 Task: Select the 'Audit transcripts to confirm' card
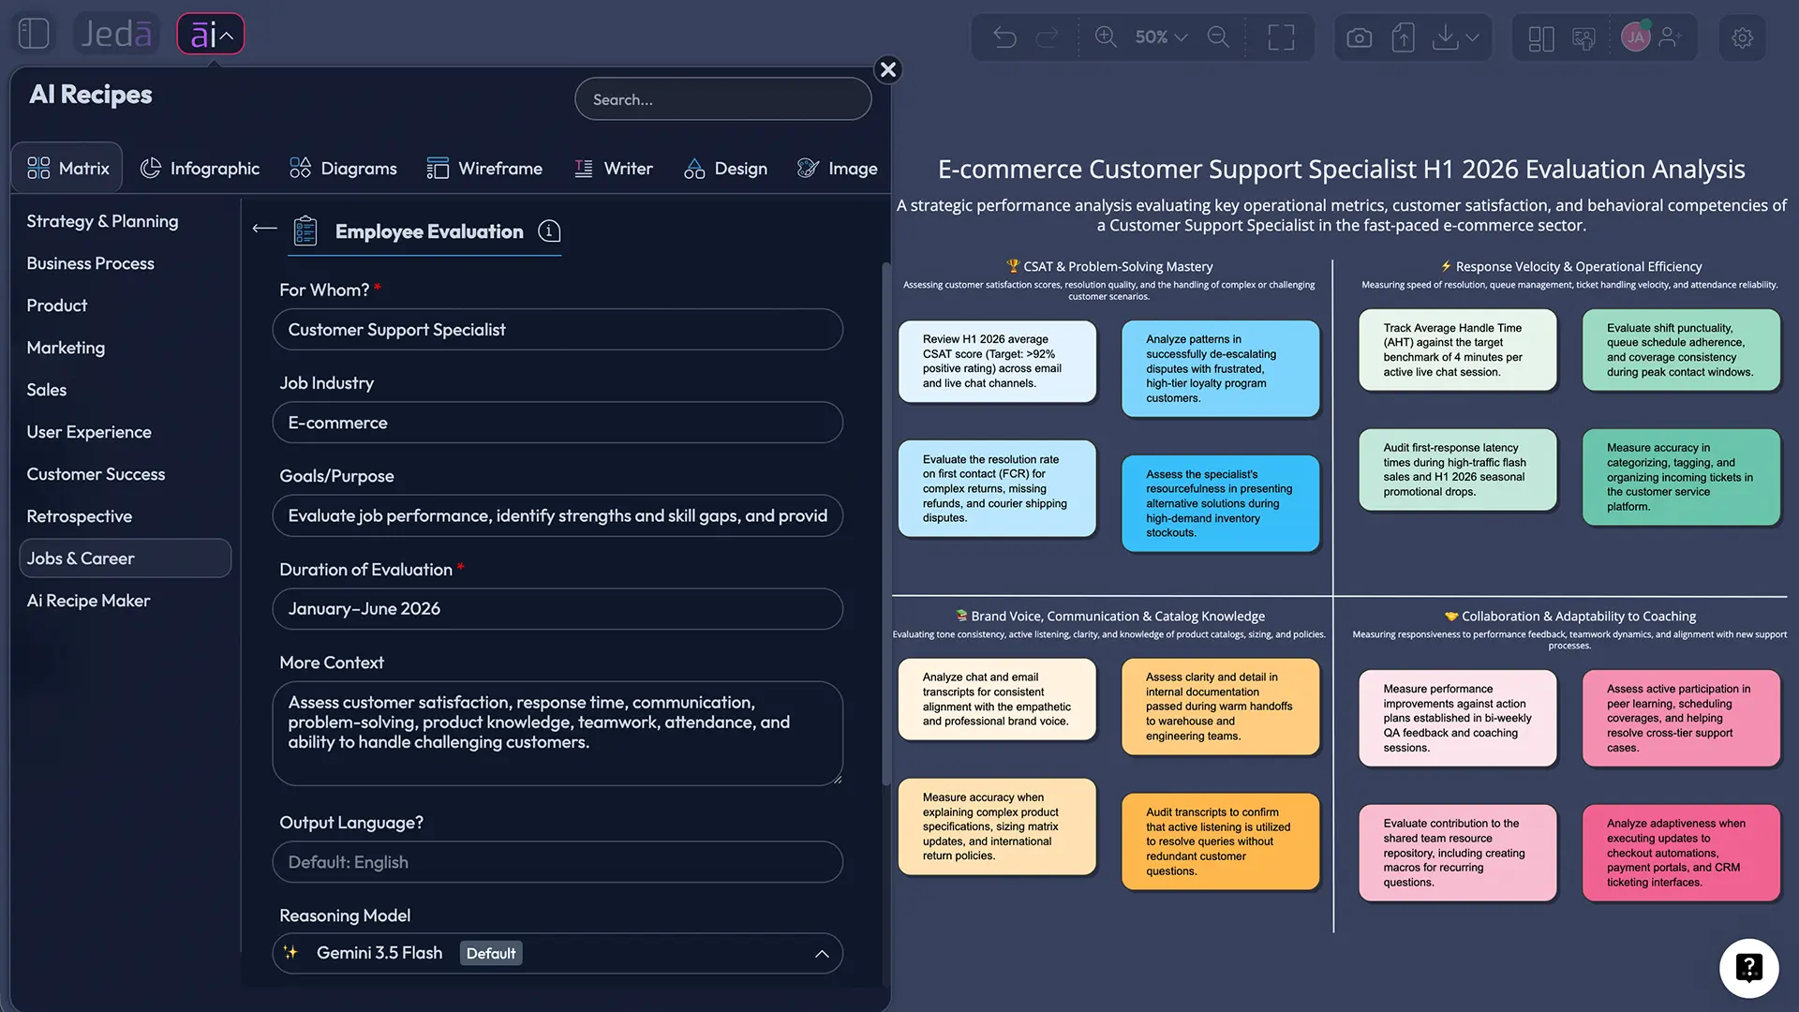(1220, 841)
